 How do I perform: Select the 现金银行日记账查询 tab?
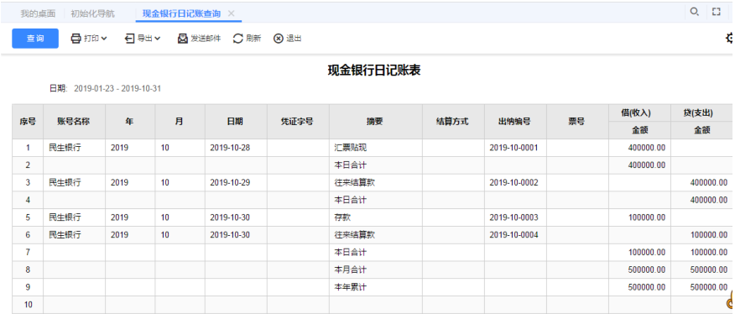[x=181, y=13]
